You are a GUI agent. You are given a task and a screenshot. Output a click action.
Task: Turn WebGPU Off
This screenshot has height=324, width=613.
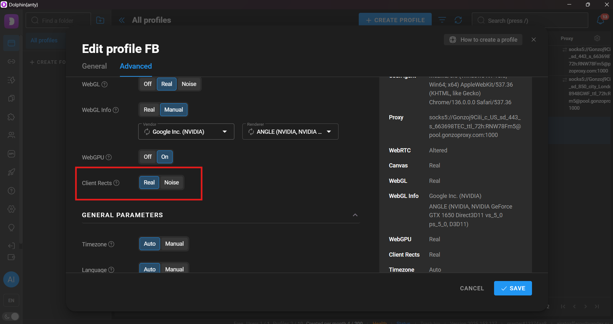(148, 157)
